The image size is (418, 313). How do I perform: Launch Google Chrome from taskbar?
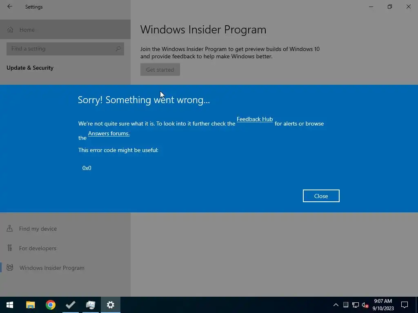(x=50, y=305)
